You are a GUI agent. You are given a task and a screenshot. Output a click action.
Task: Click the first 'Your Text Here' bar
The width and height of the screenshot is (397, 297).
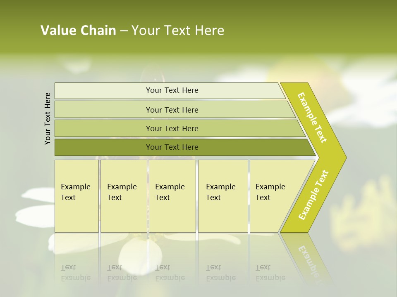(x=170, y=90)
